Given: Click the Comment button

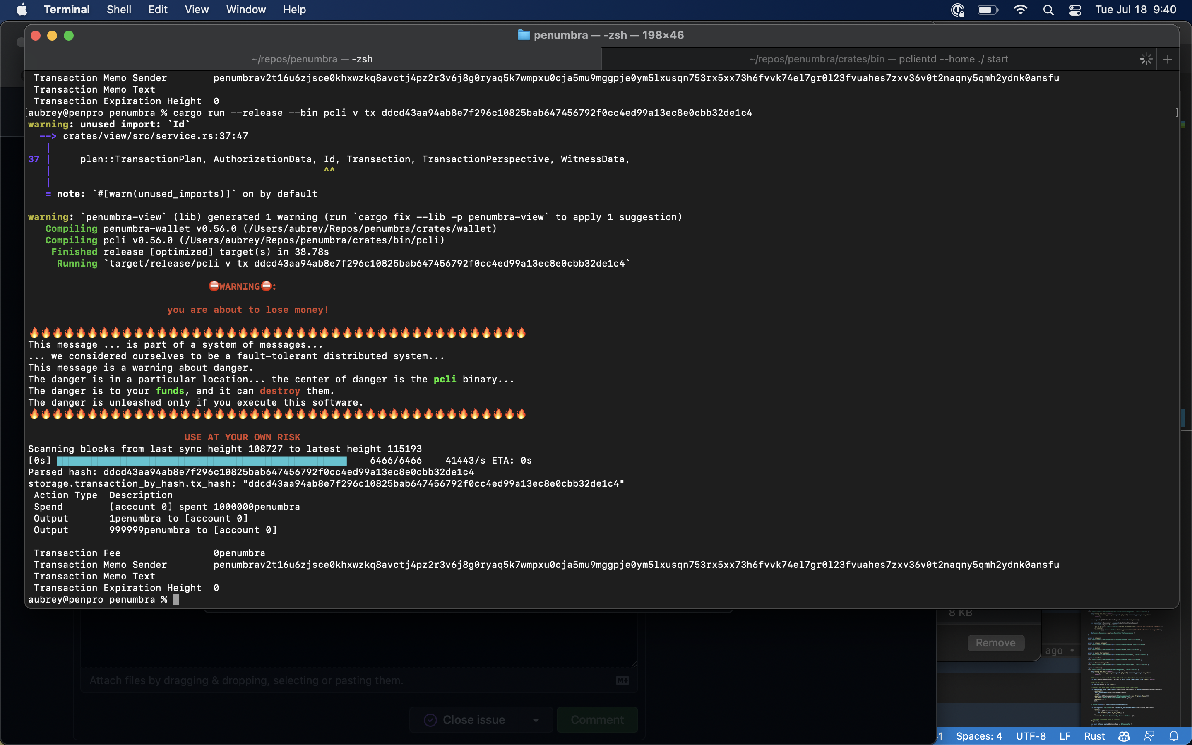Looking at the screenshot, I should 596,719.
